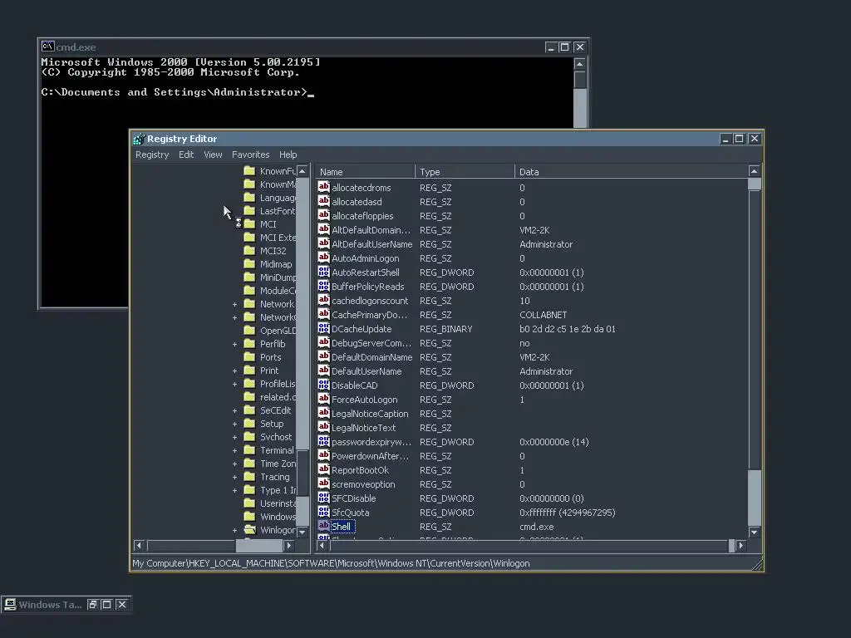This screenshot has width=851, height=638.
Task: Click the Midimap folder icon
Action: click(249, 264)
